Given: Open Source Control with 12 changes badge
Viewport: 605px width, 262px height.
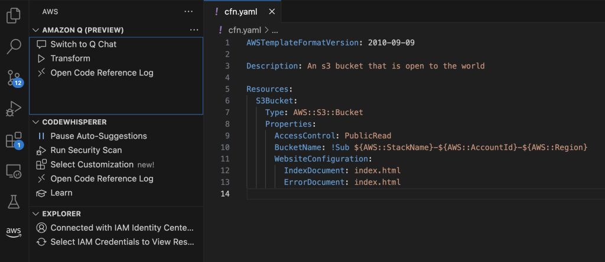Looking at the screenshot, I should (15, 78).
